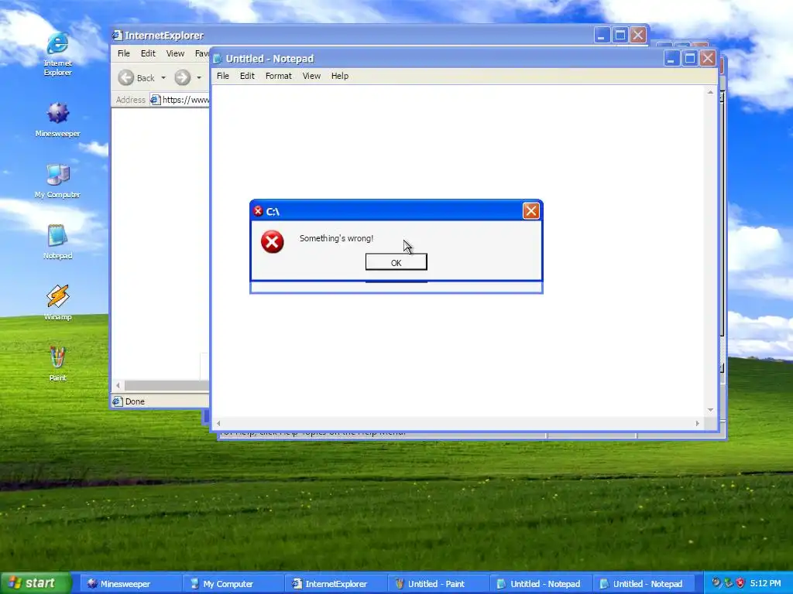Open View menu in InternetExplorer window

(176, 53)
